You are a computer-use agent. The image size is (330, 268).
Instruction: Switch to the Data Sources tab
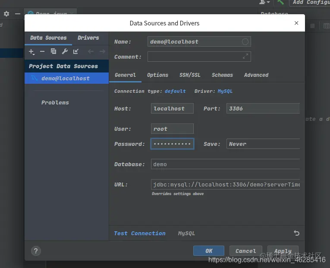[48, 38]
